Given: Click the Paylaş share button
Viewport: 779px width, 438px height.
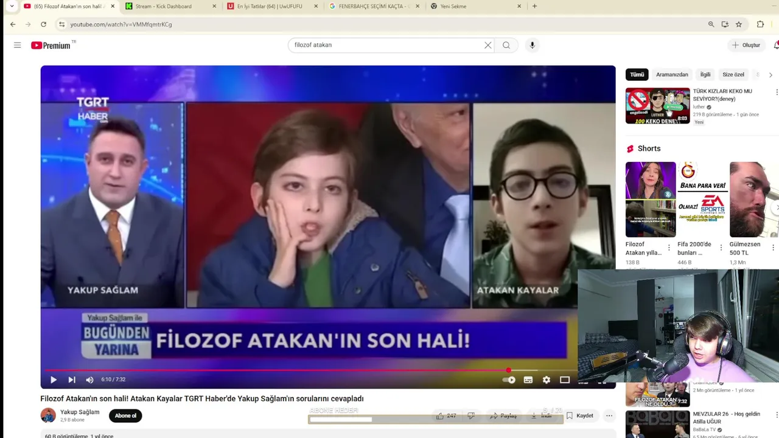Looking at the screenshot, I should 503,416.
